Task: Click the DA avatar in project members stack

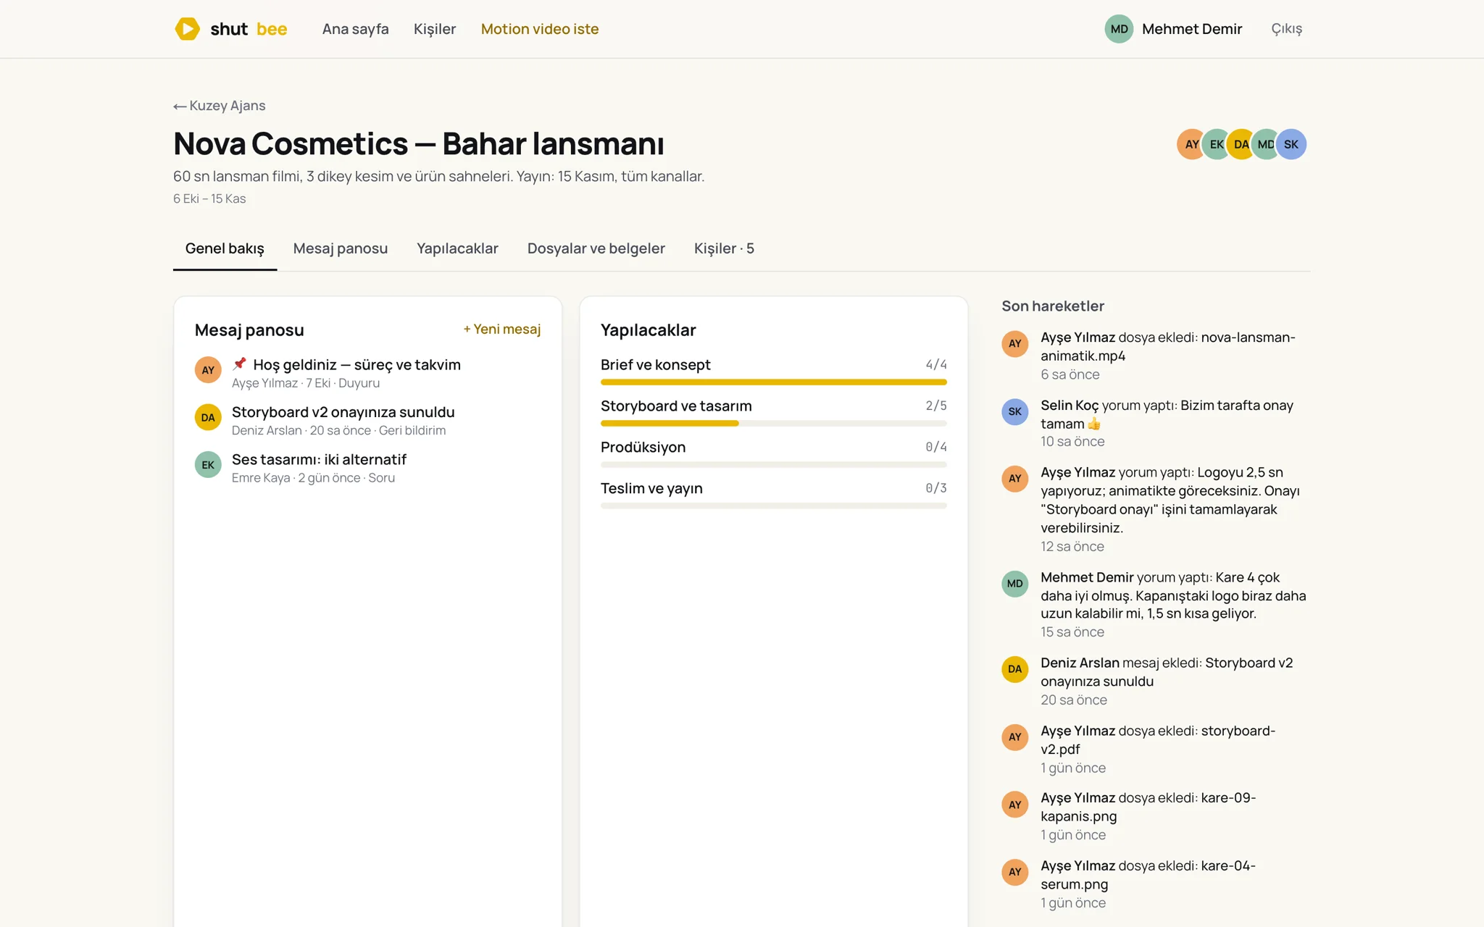Action: tap(1241, 144)
